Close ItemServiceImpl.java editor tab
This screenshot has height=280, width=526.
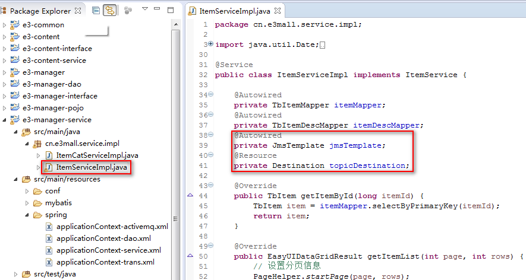click(278, 11)
